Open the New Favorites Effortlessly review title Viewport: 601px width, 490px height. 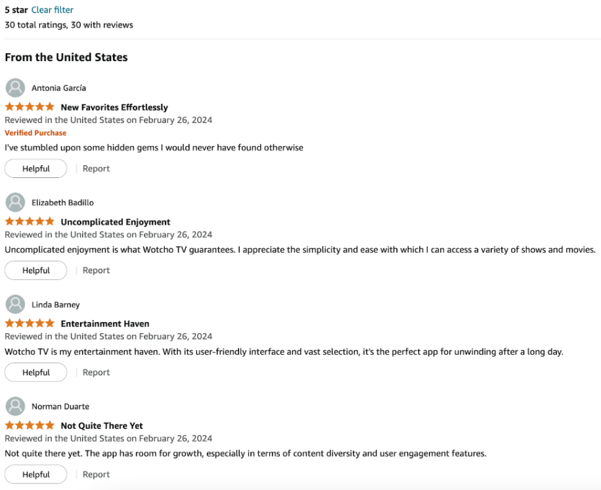tap(114, 107)
